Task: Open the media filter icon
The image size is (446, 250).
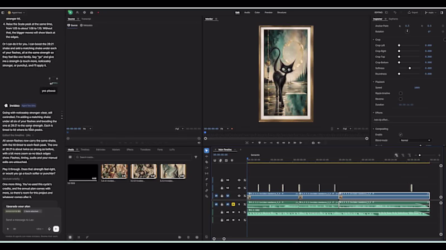Action: tap(196, 157)
